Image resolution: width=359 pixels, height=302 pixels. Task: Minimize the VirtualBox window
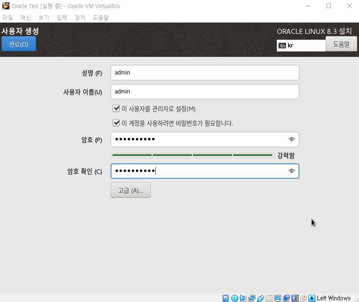[x=308, y=6]
